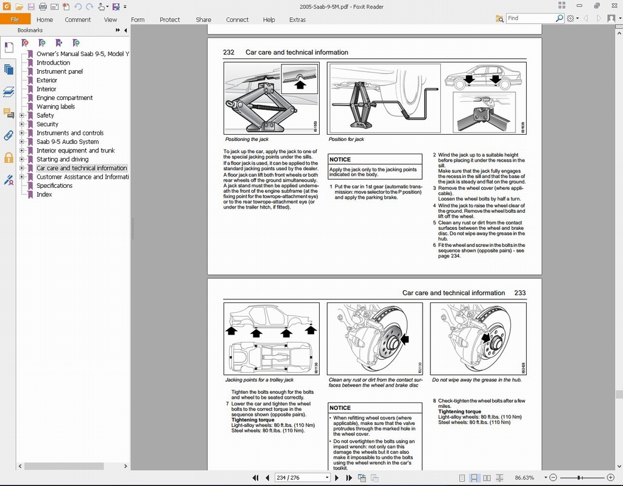623x486 pixels.
Task: Switch to continuous page view
Action: [x=474, y=477]
